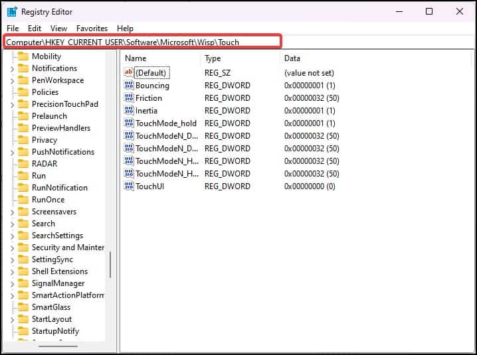This screenshot has height=355, width=477.
Task: Select the TouchUI value name
Action: pos(149,186)
